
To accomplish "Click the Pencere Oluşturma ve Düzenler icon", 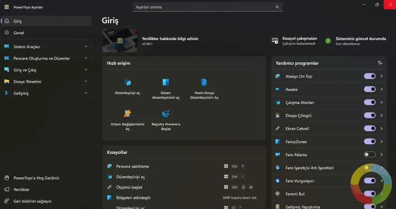I will point(7,58).
